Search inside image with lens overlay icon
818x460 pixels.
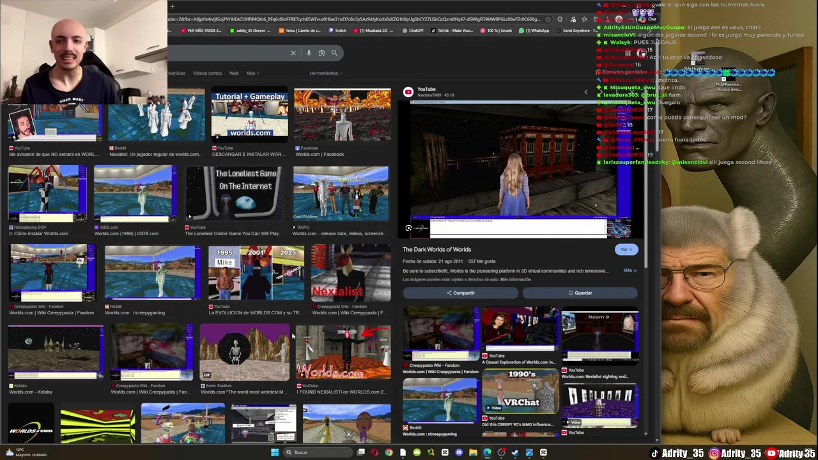tap(409, 228)
